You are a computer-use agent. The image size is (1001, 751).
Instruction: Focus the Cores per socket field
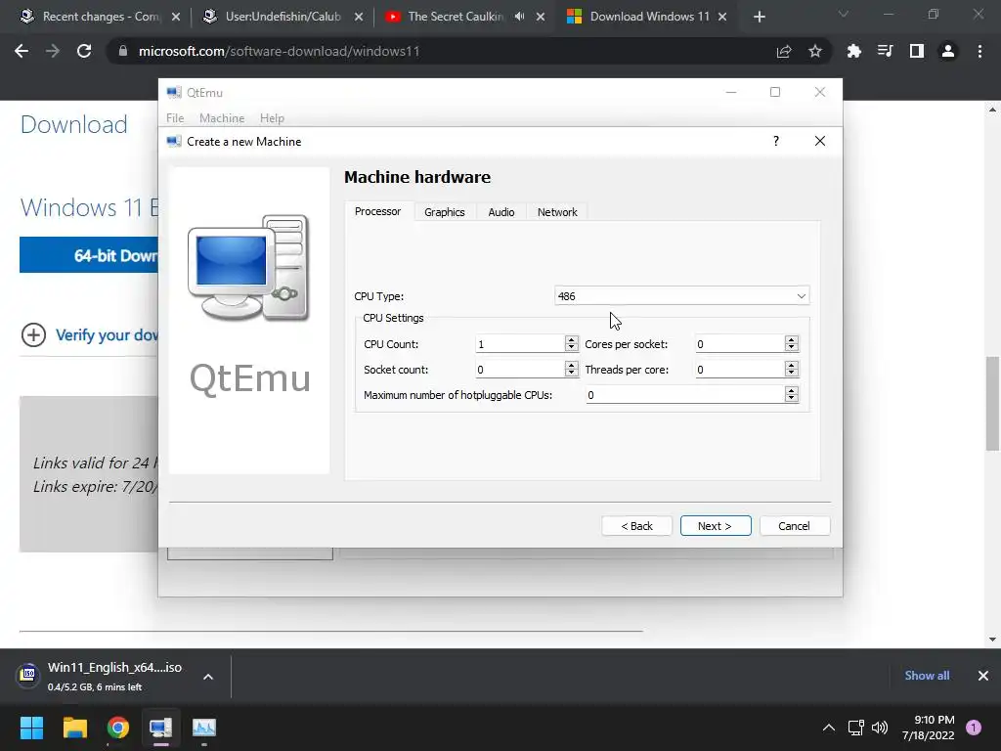click(740, 344)
